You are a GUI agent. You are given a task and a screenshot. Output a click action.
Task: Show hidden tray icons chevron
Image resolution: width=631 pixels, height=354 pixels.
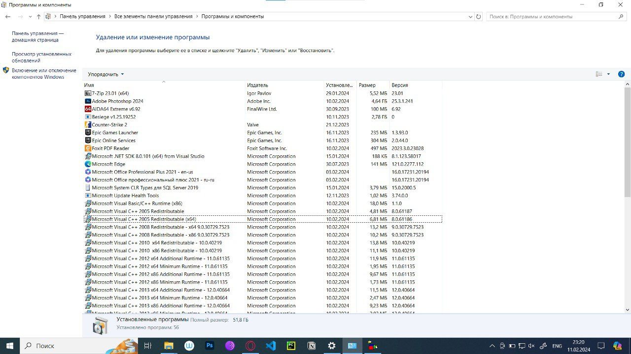(492, 346)
